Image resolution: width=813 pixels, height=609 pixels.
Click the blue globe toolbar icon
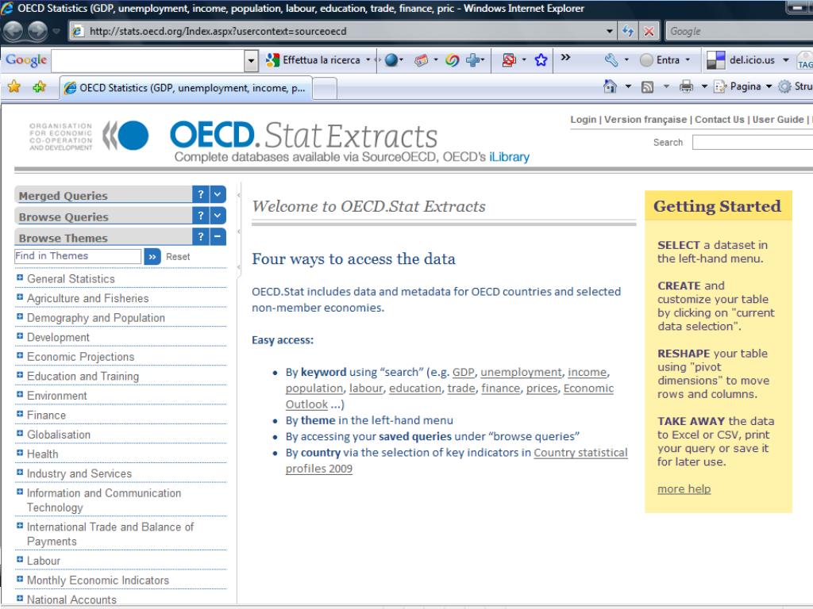pyautogui.click(x=391, y=60)
